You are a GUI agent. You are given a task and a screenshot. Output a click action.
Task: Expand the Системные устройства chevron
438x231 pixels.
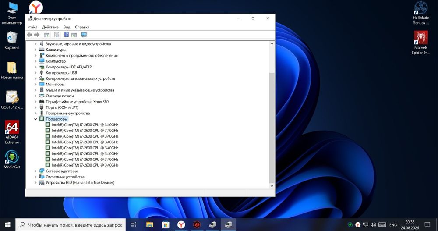(35, 177)
